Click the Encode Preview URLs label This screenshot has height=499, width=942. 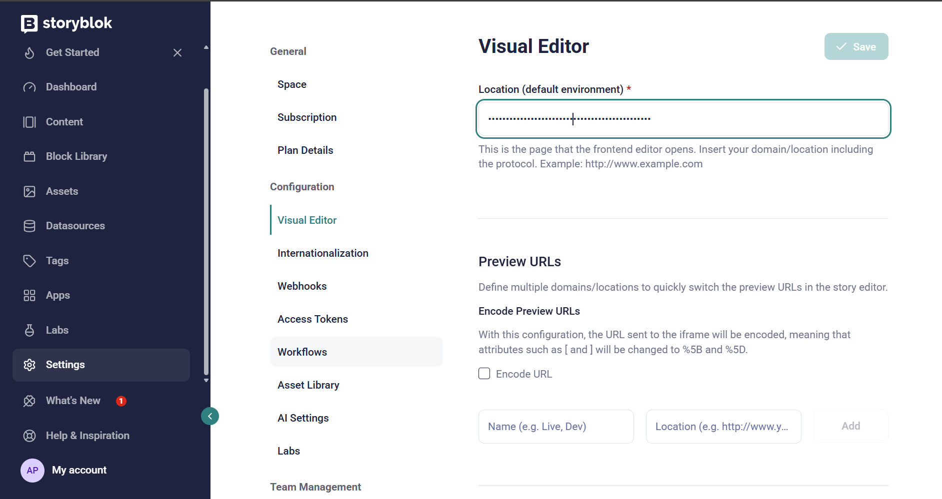click(529, 311)
